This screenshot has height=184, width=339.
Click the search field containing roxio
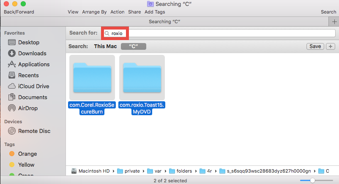[x=219, y=33]
